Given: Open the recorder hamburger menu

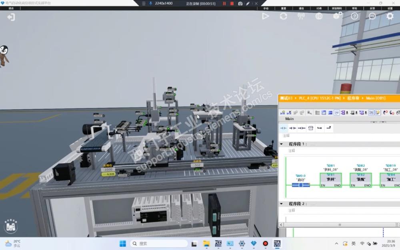Looking at the screenshot, I should click(144, 4).
